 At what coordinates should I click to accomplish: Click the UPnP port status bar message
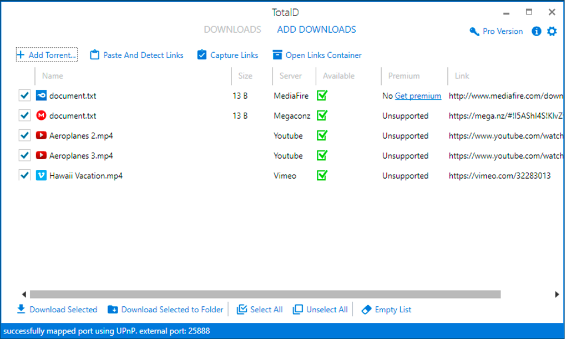tap(107, 331)
